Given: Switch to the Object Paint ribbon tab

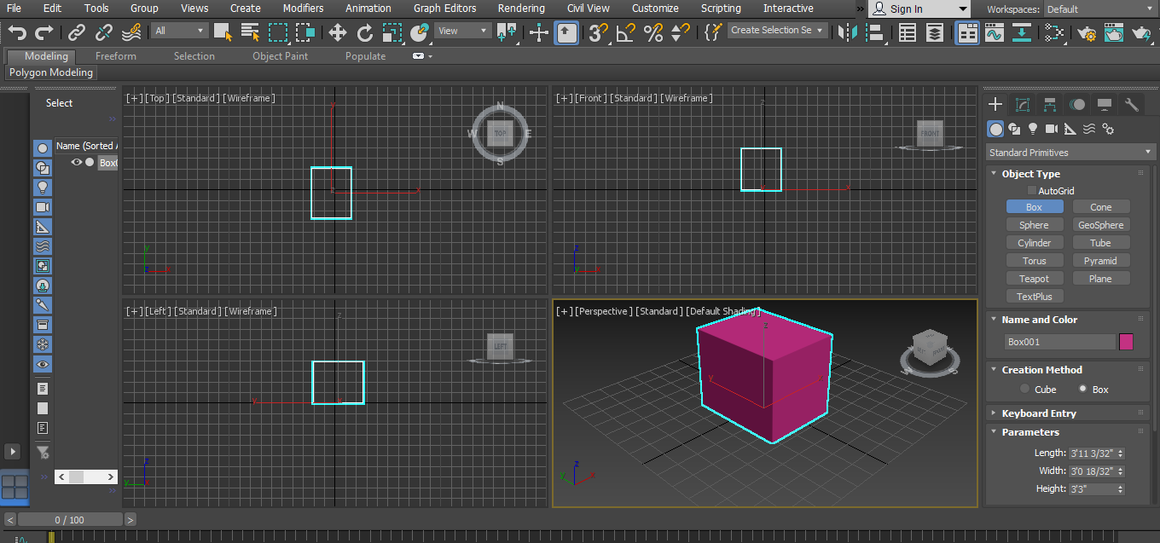Looking at the screenshot, I should click(x=281, y=56).
